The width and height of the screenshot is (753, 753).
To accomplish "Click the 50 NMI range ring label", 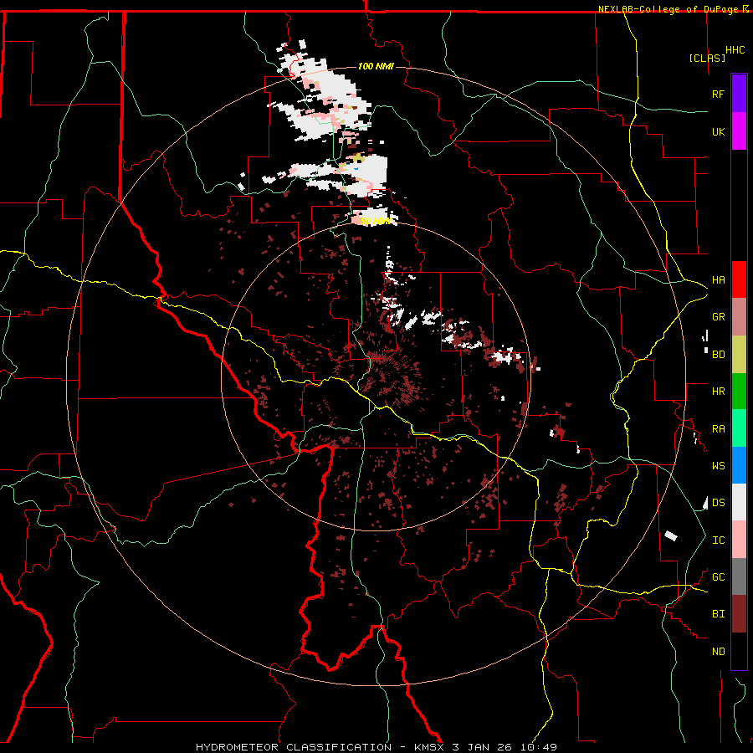I will (x=376, y=221).
